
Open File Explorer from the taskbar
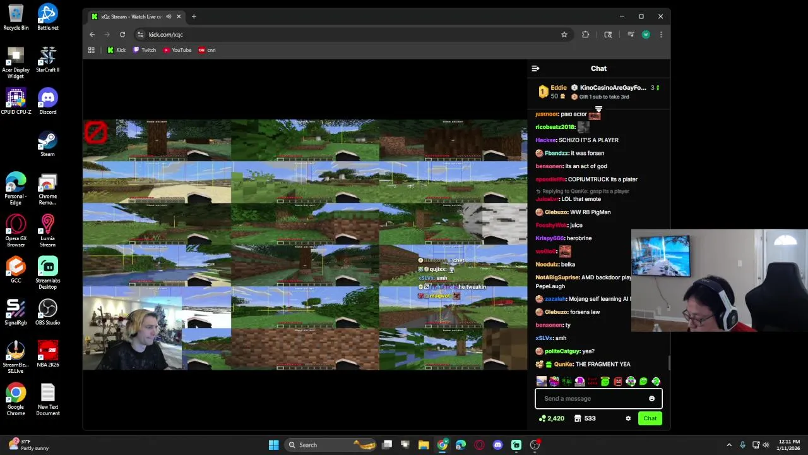[424, 445]
